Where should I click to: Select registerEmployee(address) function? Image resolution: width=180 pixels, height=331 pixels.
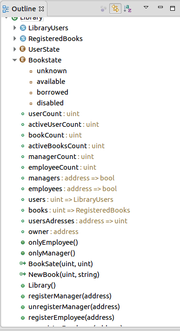(x=71, y=318)
